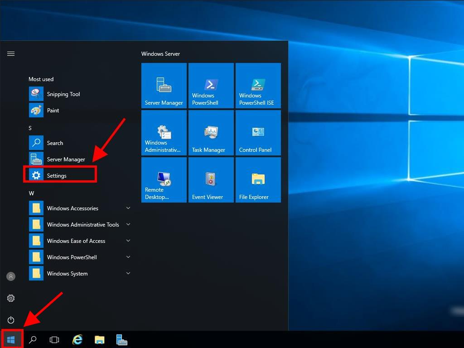This screenshot has width=464, height=348.
Task: Open the Server Manager tile
Action: (164, 86)
